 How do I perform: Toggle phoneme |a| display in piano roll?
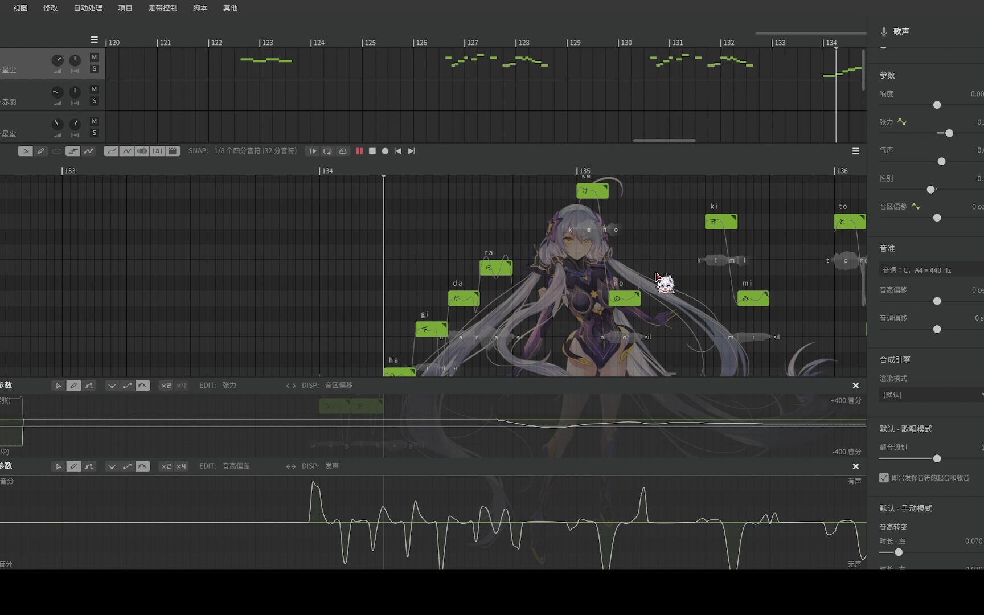tap(158, 151)
